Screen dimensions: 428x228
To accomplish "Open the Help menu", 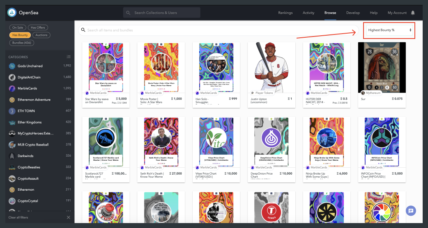I will pyautogui.click(x=374, y=13).
